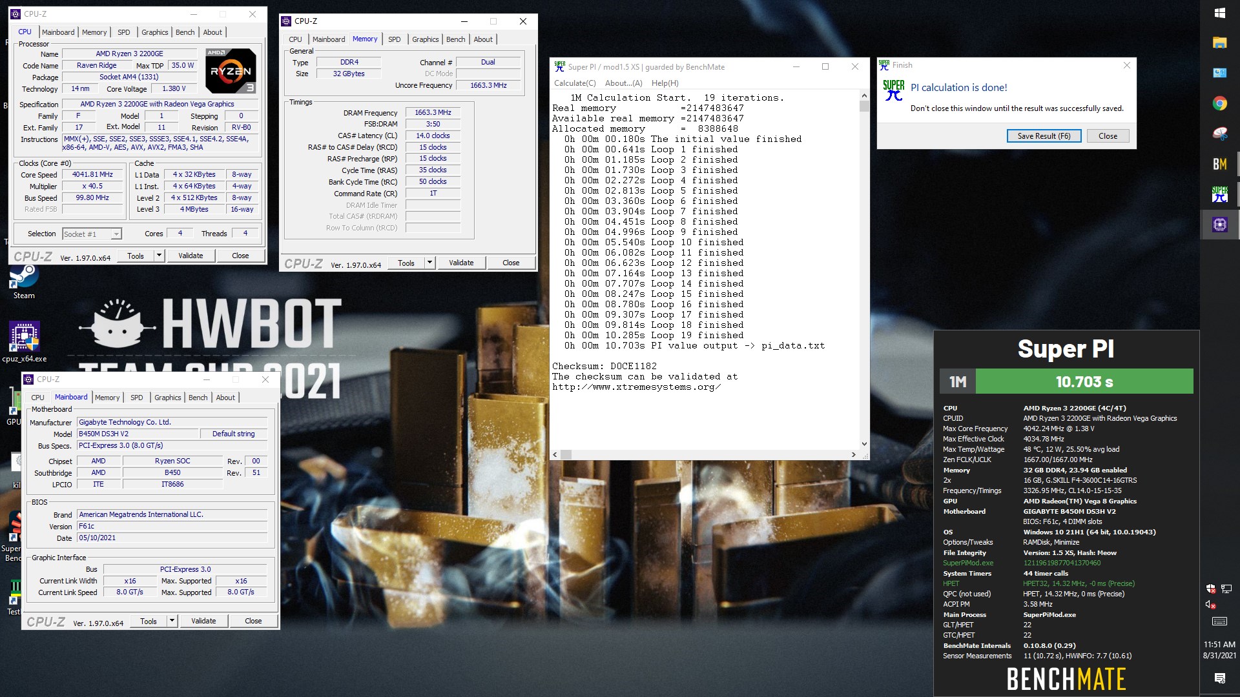Screen dimensions: 1240x697
Task: Click Validate in CPU-Z processor window
Action: click(x=191, y=256)
